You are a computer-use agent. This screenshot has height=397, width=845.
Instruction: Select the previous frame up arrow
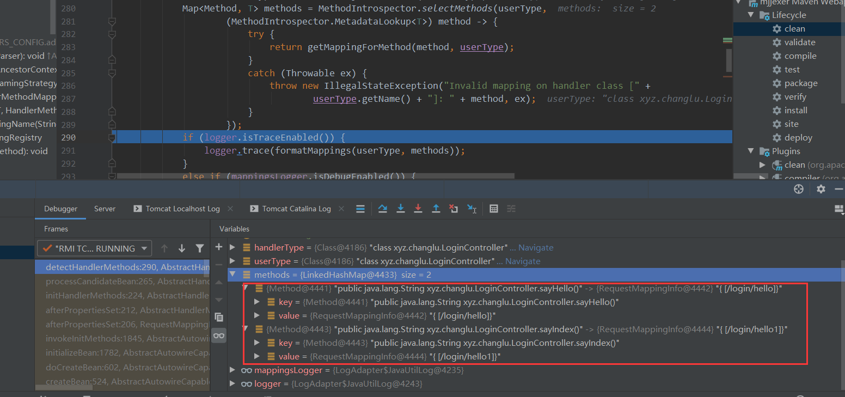(164, 248)
